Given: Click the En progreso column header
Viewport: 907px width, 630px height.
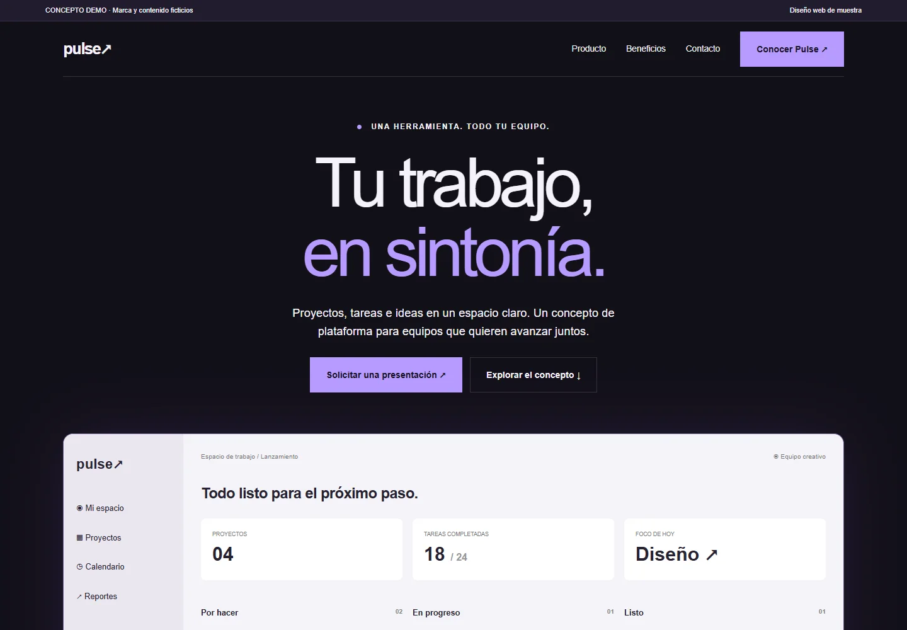Looking at the screenshot, I should (436, 612).
